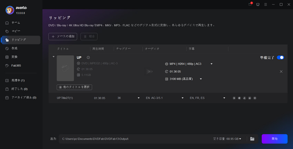Click the output duration 01:36:05 text
Viewport: 293px width, 149px height.
pos(175,72)
